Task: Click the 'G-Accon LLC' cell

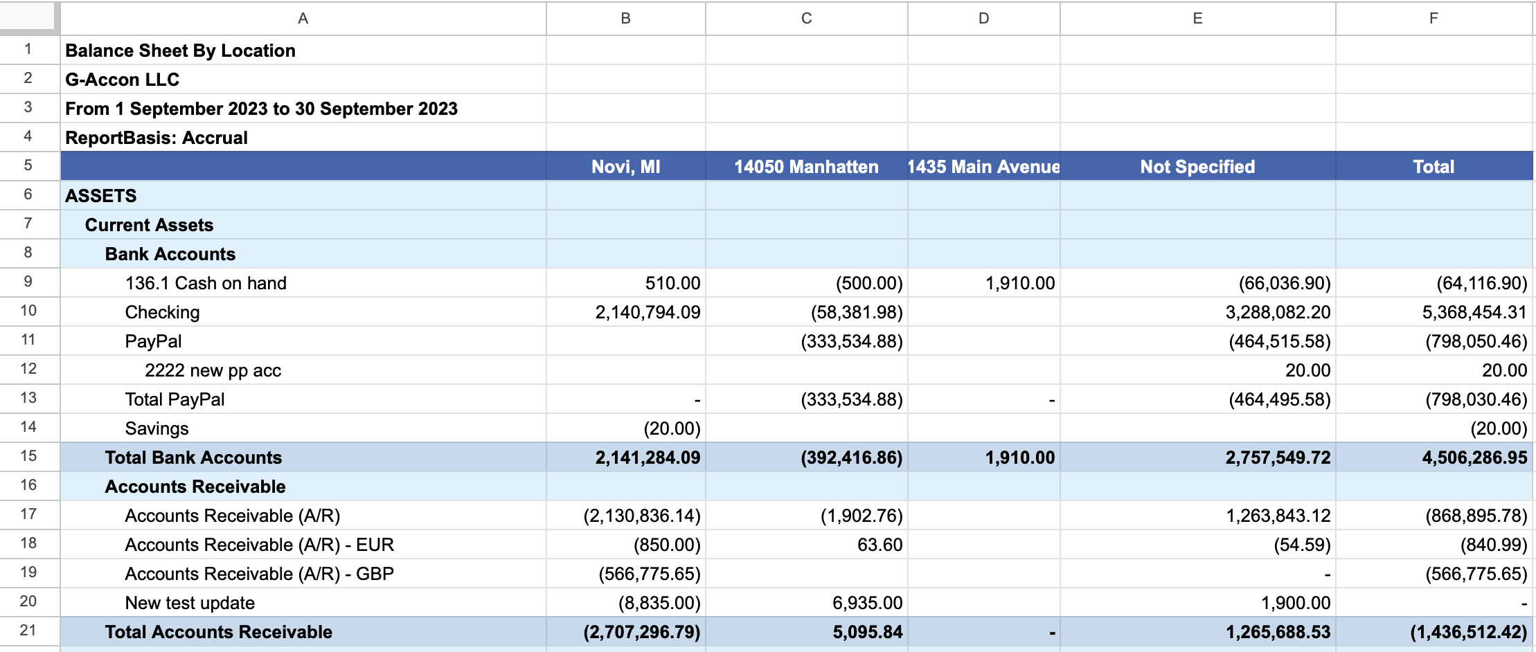Action: click(x=303, y=80)
